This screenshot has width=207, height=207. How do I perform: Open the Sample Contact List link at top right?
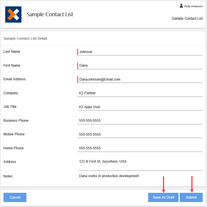187,19
